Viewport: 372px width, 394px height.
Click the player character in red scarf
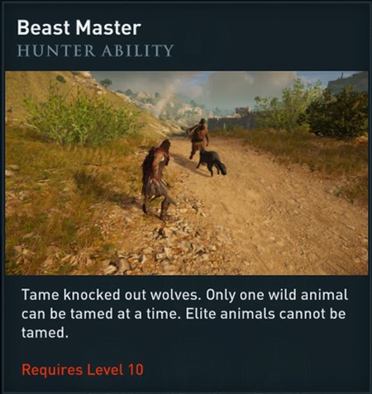point(158,180)
